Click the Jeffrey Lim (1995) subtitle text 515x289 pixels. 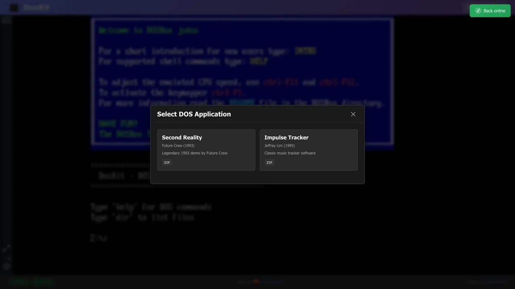point(279,145)
